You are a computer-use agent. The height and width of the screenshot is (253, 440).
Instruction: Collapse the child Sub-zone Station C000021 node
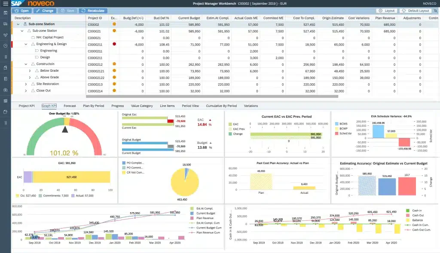tap(22, 31)
